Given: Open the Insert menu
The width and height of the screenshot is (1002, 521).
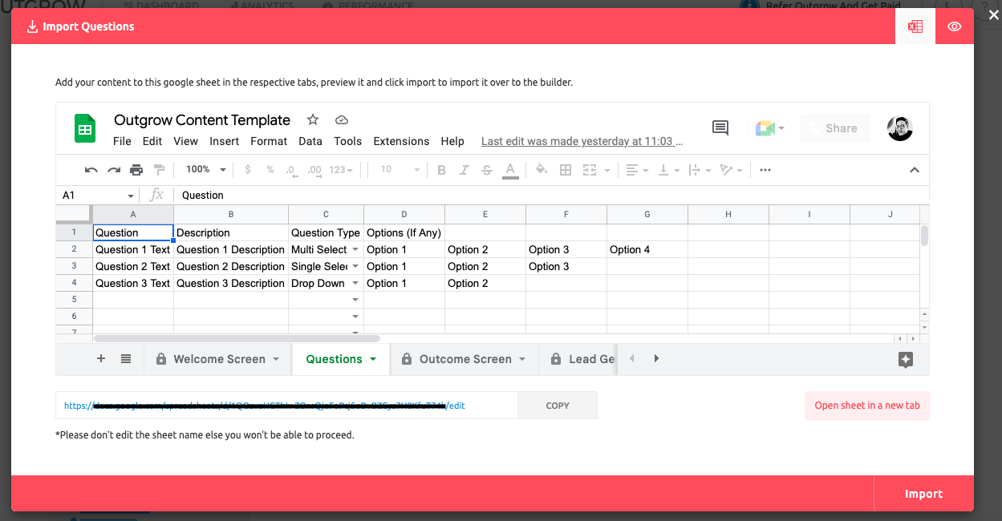Looking at the screenshot, I should coord(225,141).
